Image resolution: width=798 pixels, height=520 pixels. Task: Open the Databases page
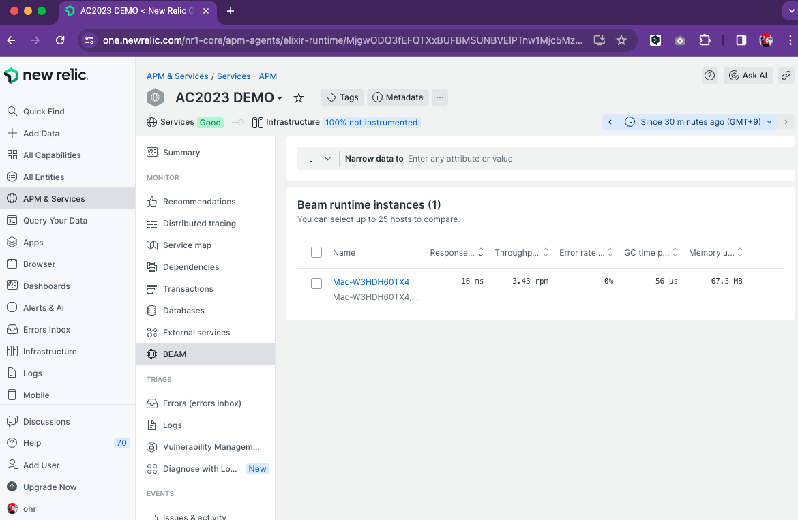175,311
